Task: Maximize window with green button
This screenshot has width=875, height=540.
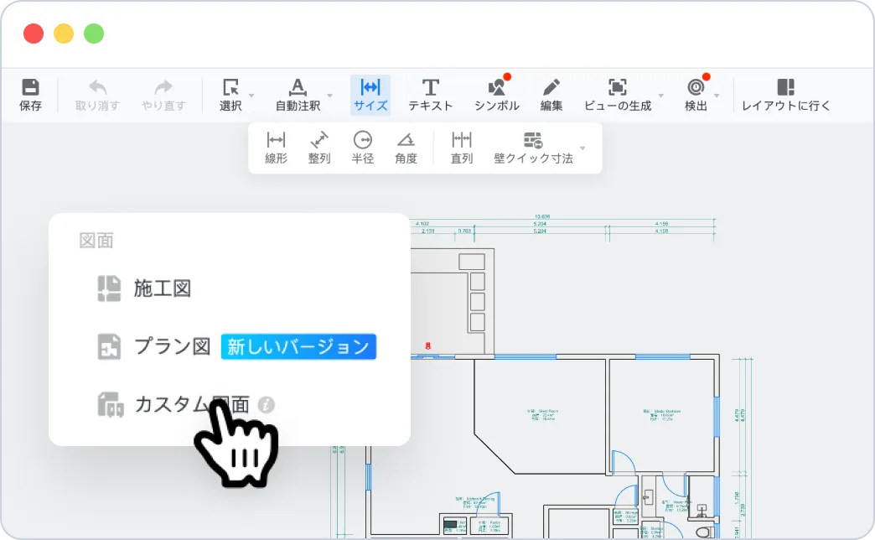Action: [94, 34]
